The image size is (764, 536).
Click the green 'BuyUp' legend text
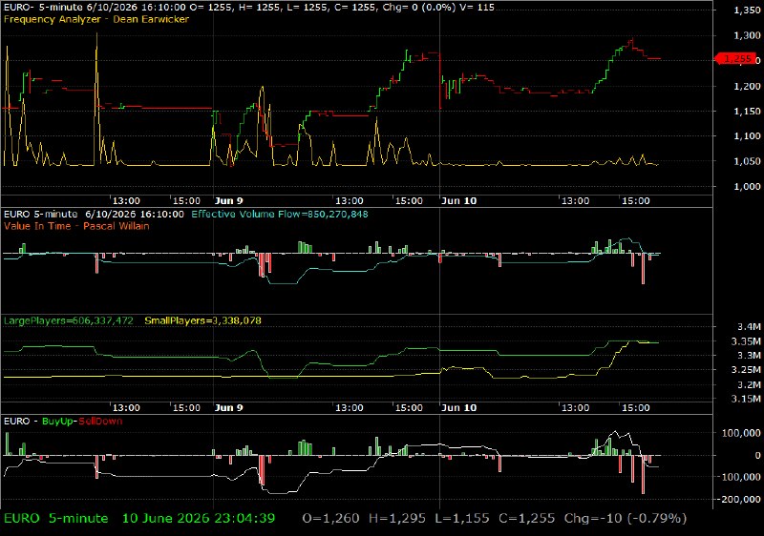point(57,422)
